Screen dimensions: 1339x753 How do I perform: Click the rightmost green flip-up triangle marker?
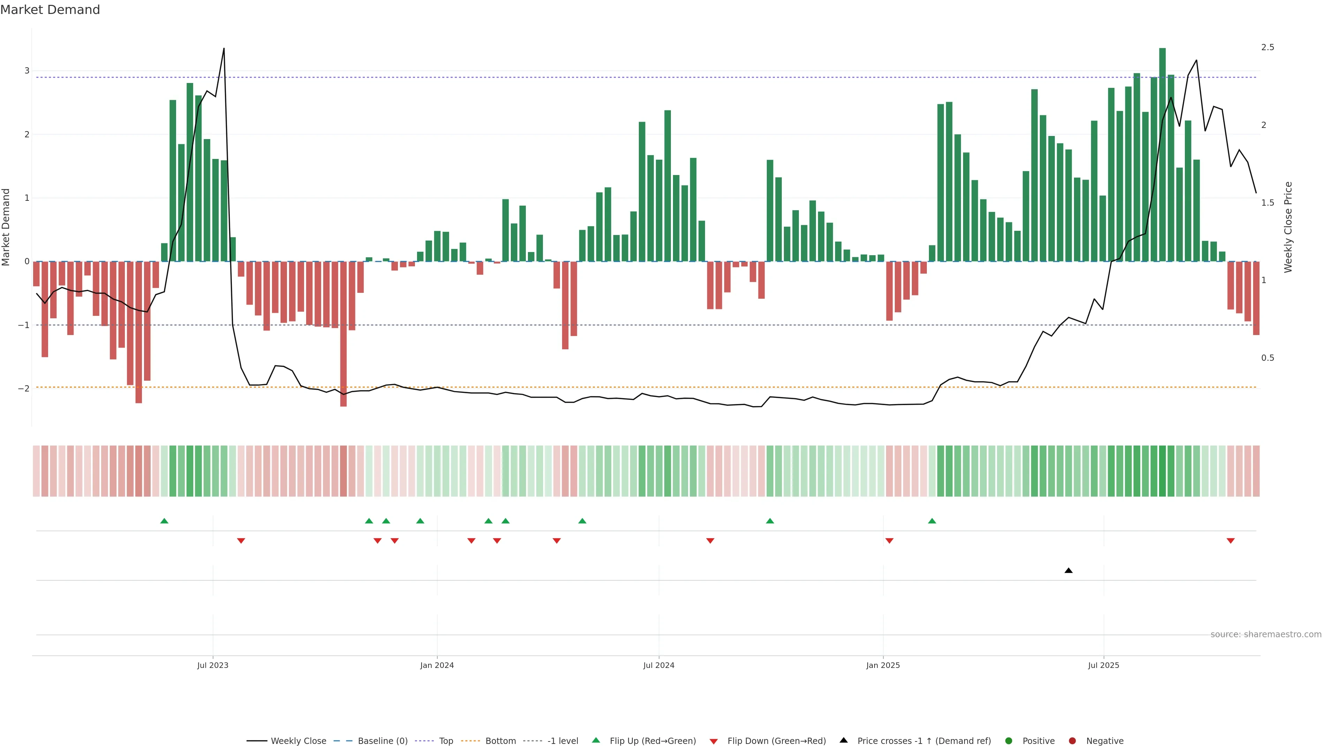[x=932, y=521]
